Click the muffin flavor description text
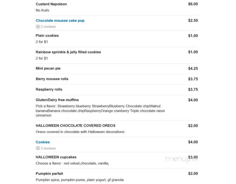The height and width of the screenshot is (184, 236). [100, 111]
